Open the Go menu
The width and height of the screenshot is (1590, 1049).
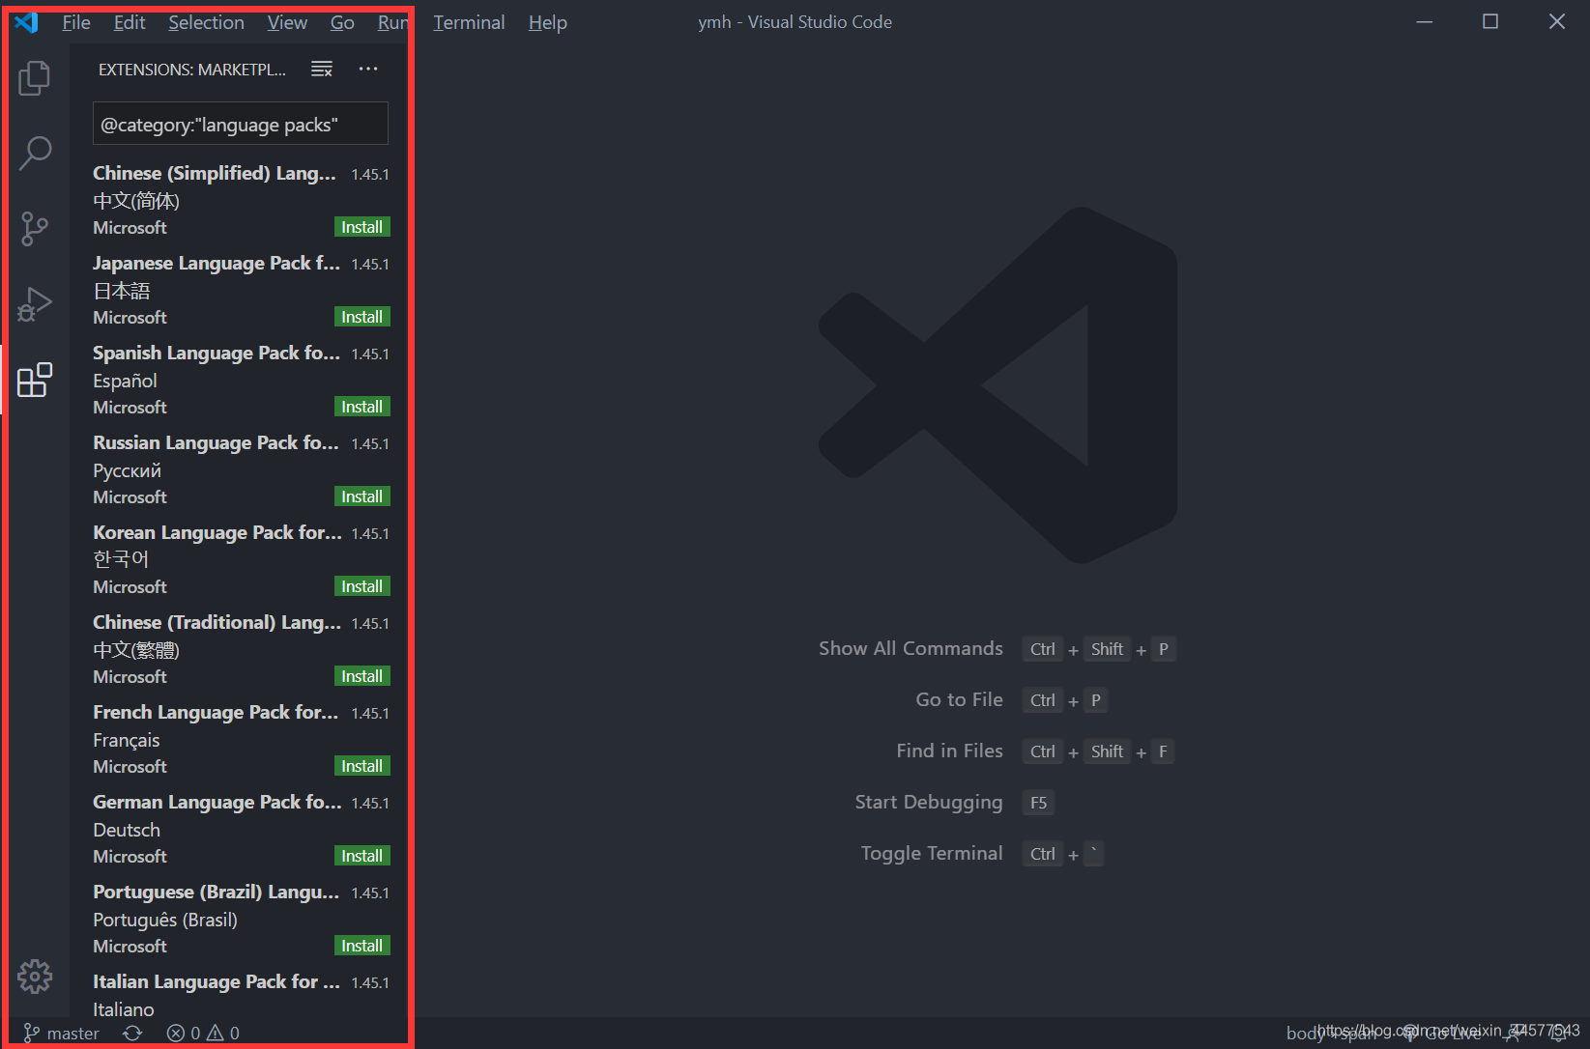pyautogui.click(x=342, y=22)
